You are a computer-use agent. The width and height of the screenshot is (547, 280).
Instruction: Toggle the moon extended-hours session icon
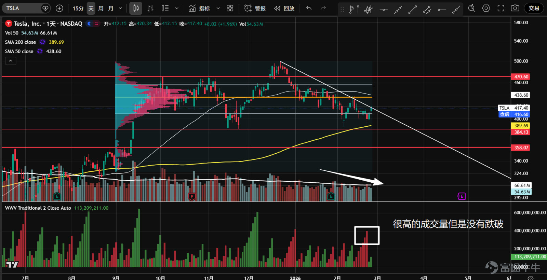point(90,24)
